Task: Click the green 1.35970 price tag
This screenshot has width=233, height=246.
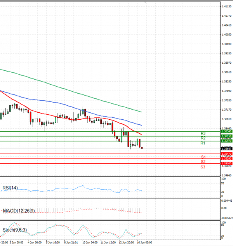Action: click(x=226, y=141)
